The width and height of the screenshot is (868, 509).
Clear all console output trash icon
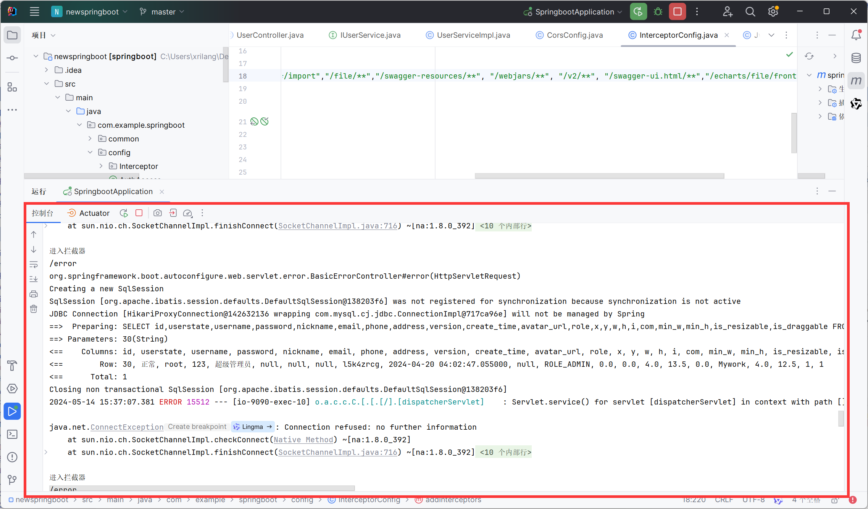point(34,309)
